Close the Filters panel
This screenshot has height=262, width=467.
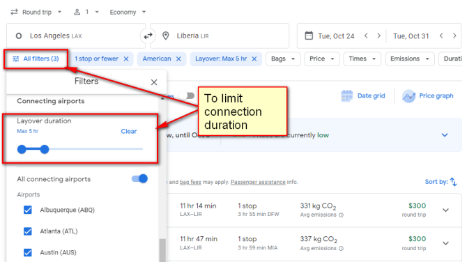154,82
